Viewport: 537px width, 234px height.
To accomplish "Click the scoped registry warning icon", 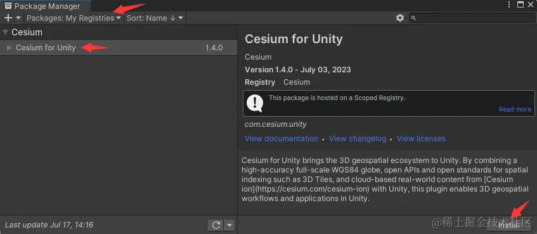I will coord(255,103).
